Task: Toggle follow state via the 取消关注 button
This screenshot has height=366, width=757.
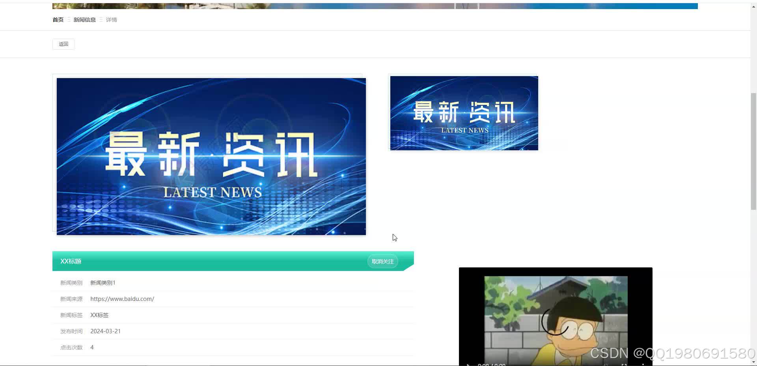Action: tap(382, 261)
